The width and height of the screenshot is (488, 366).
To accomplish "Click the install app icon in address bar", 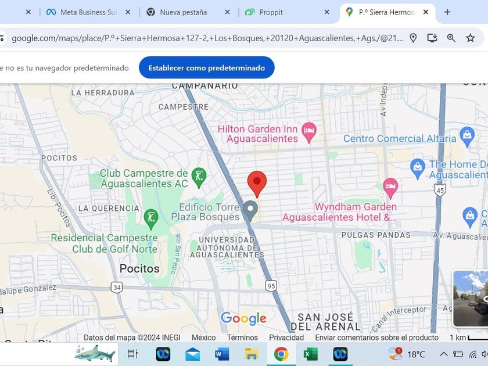I will point(432,38).
